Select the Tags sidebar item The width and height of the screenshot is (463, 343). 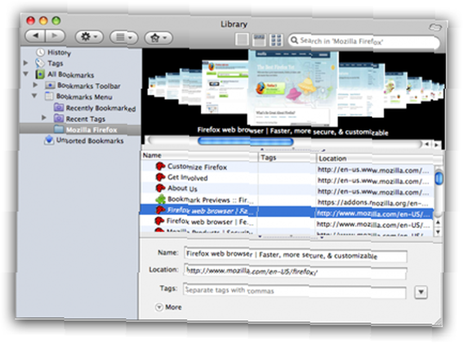[x=56, y=63]
